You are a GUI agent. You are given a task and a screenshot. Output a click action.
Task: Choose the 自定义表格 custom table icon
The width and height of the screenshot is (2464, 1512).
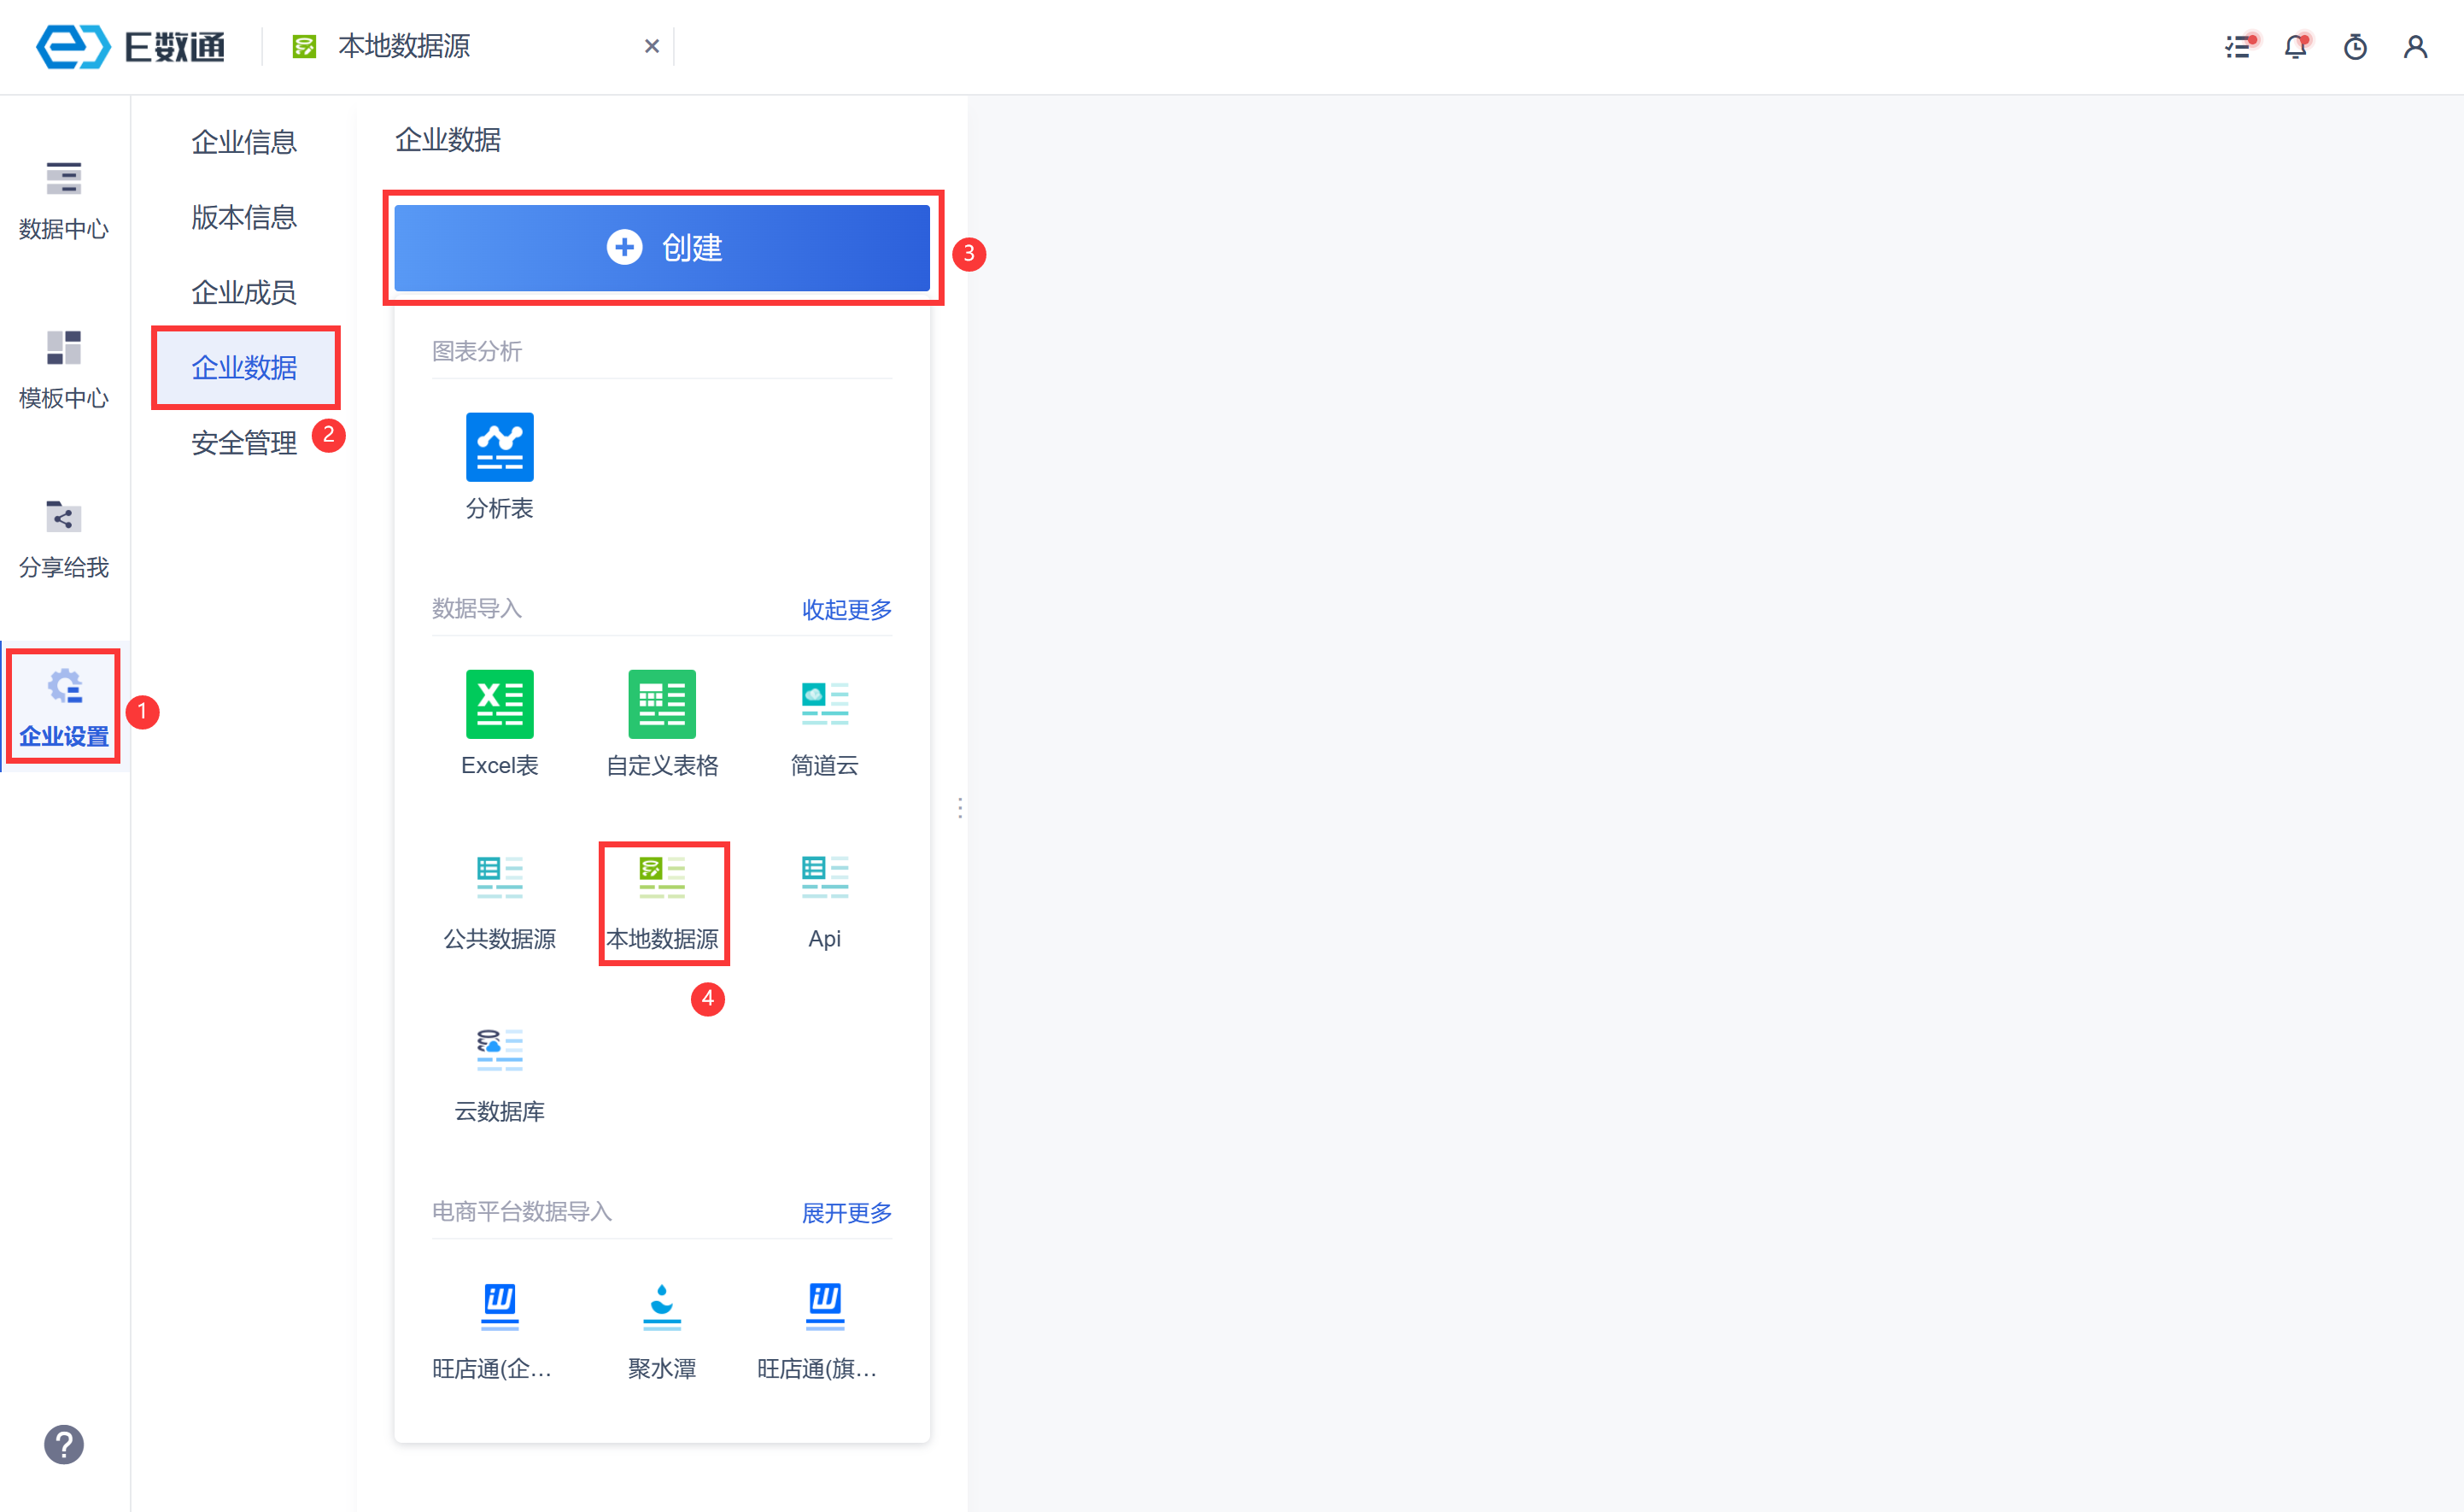[661, 704]
